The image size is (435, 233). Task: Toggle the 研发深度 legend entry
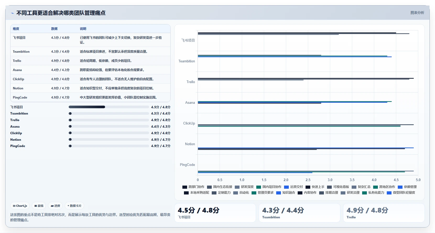click(244, 187)
